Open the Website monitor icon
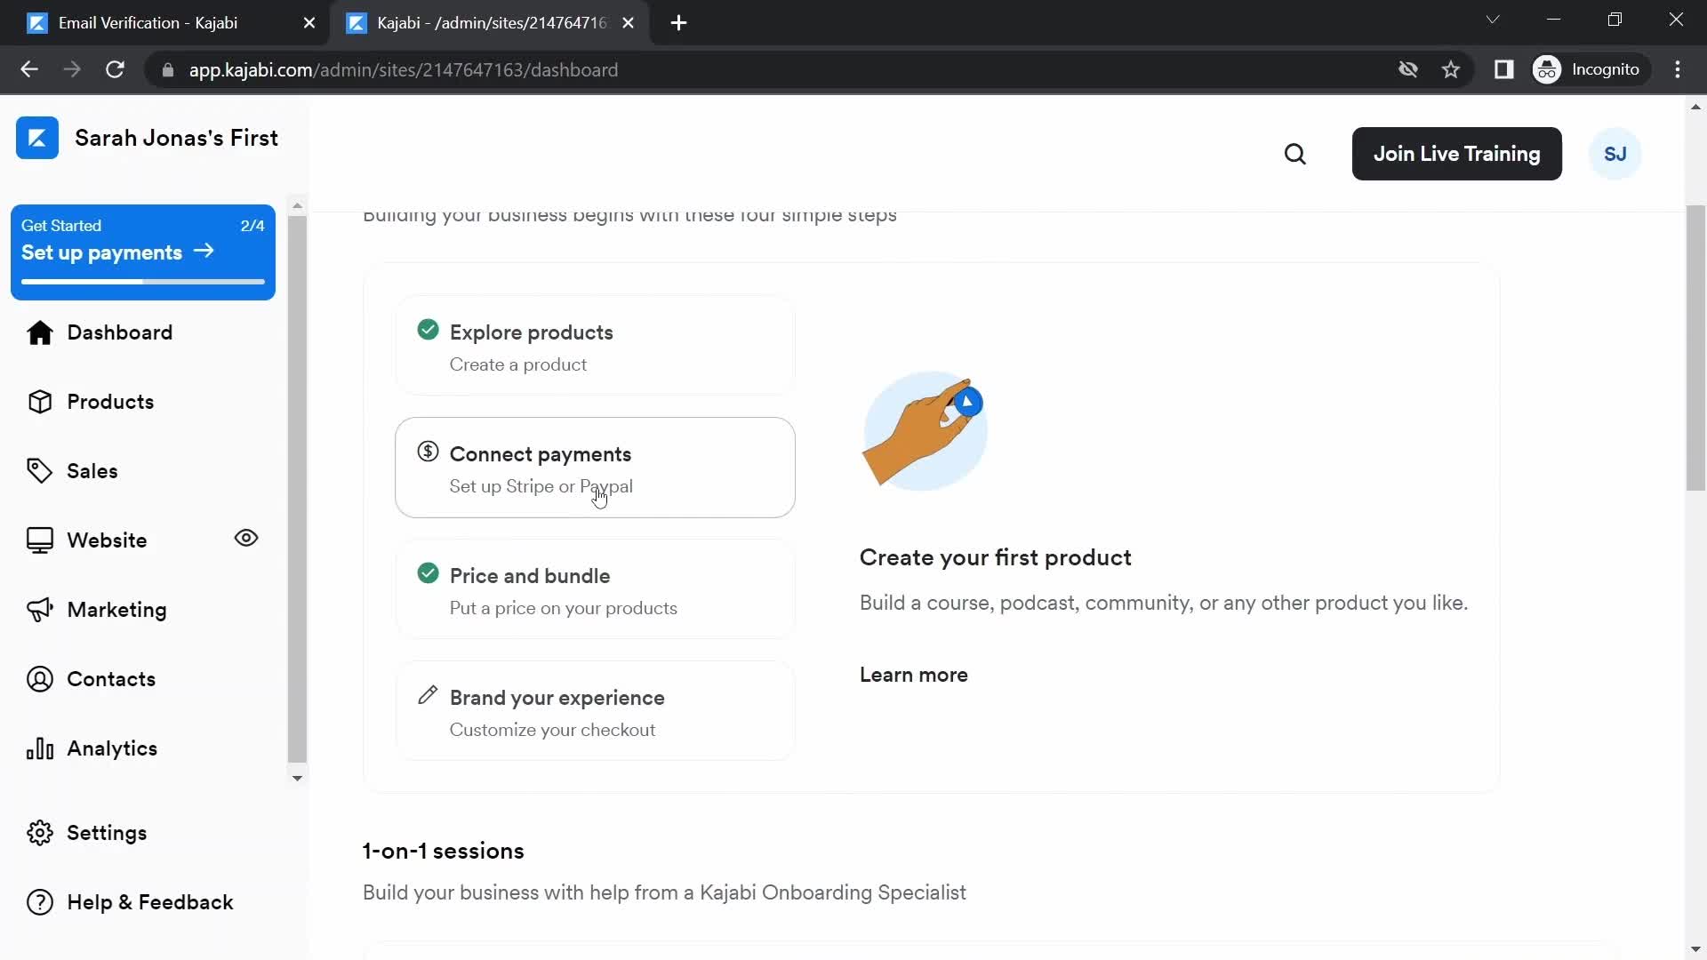 pyautogui.click(x=39, y=540)
